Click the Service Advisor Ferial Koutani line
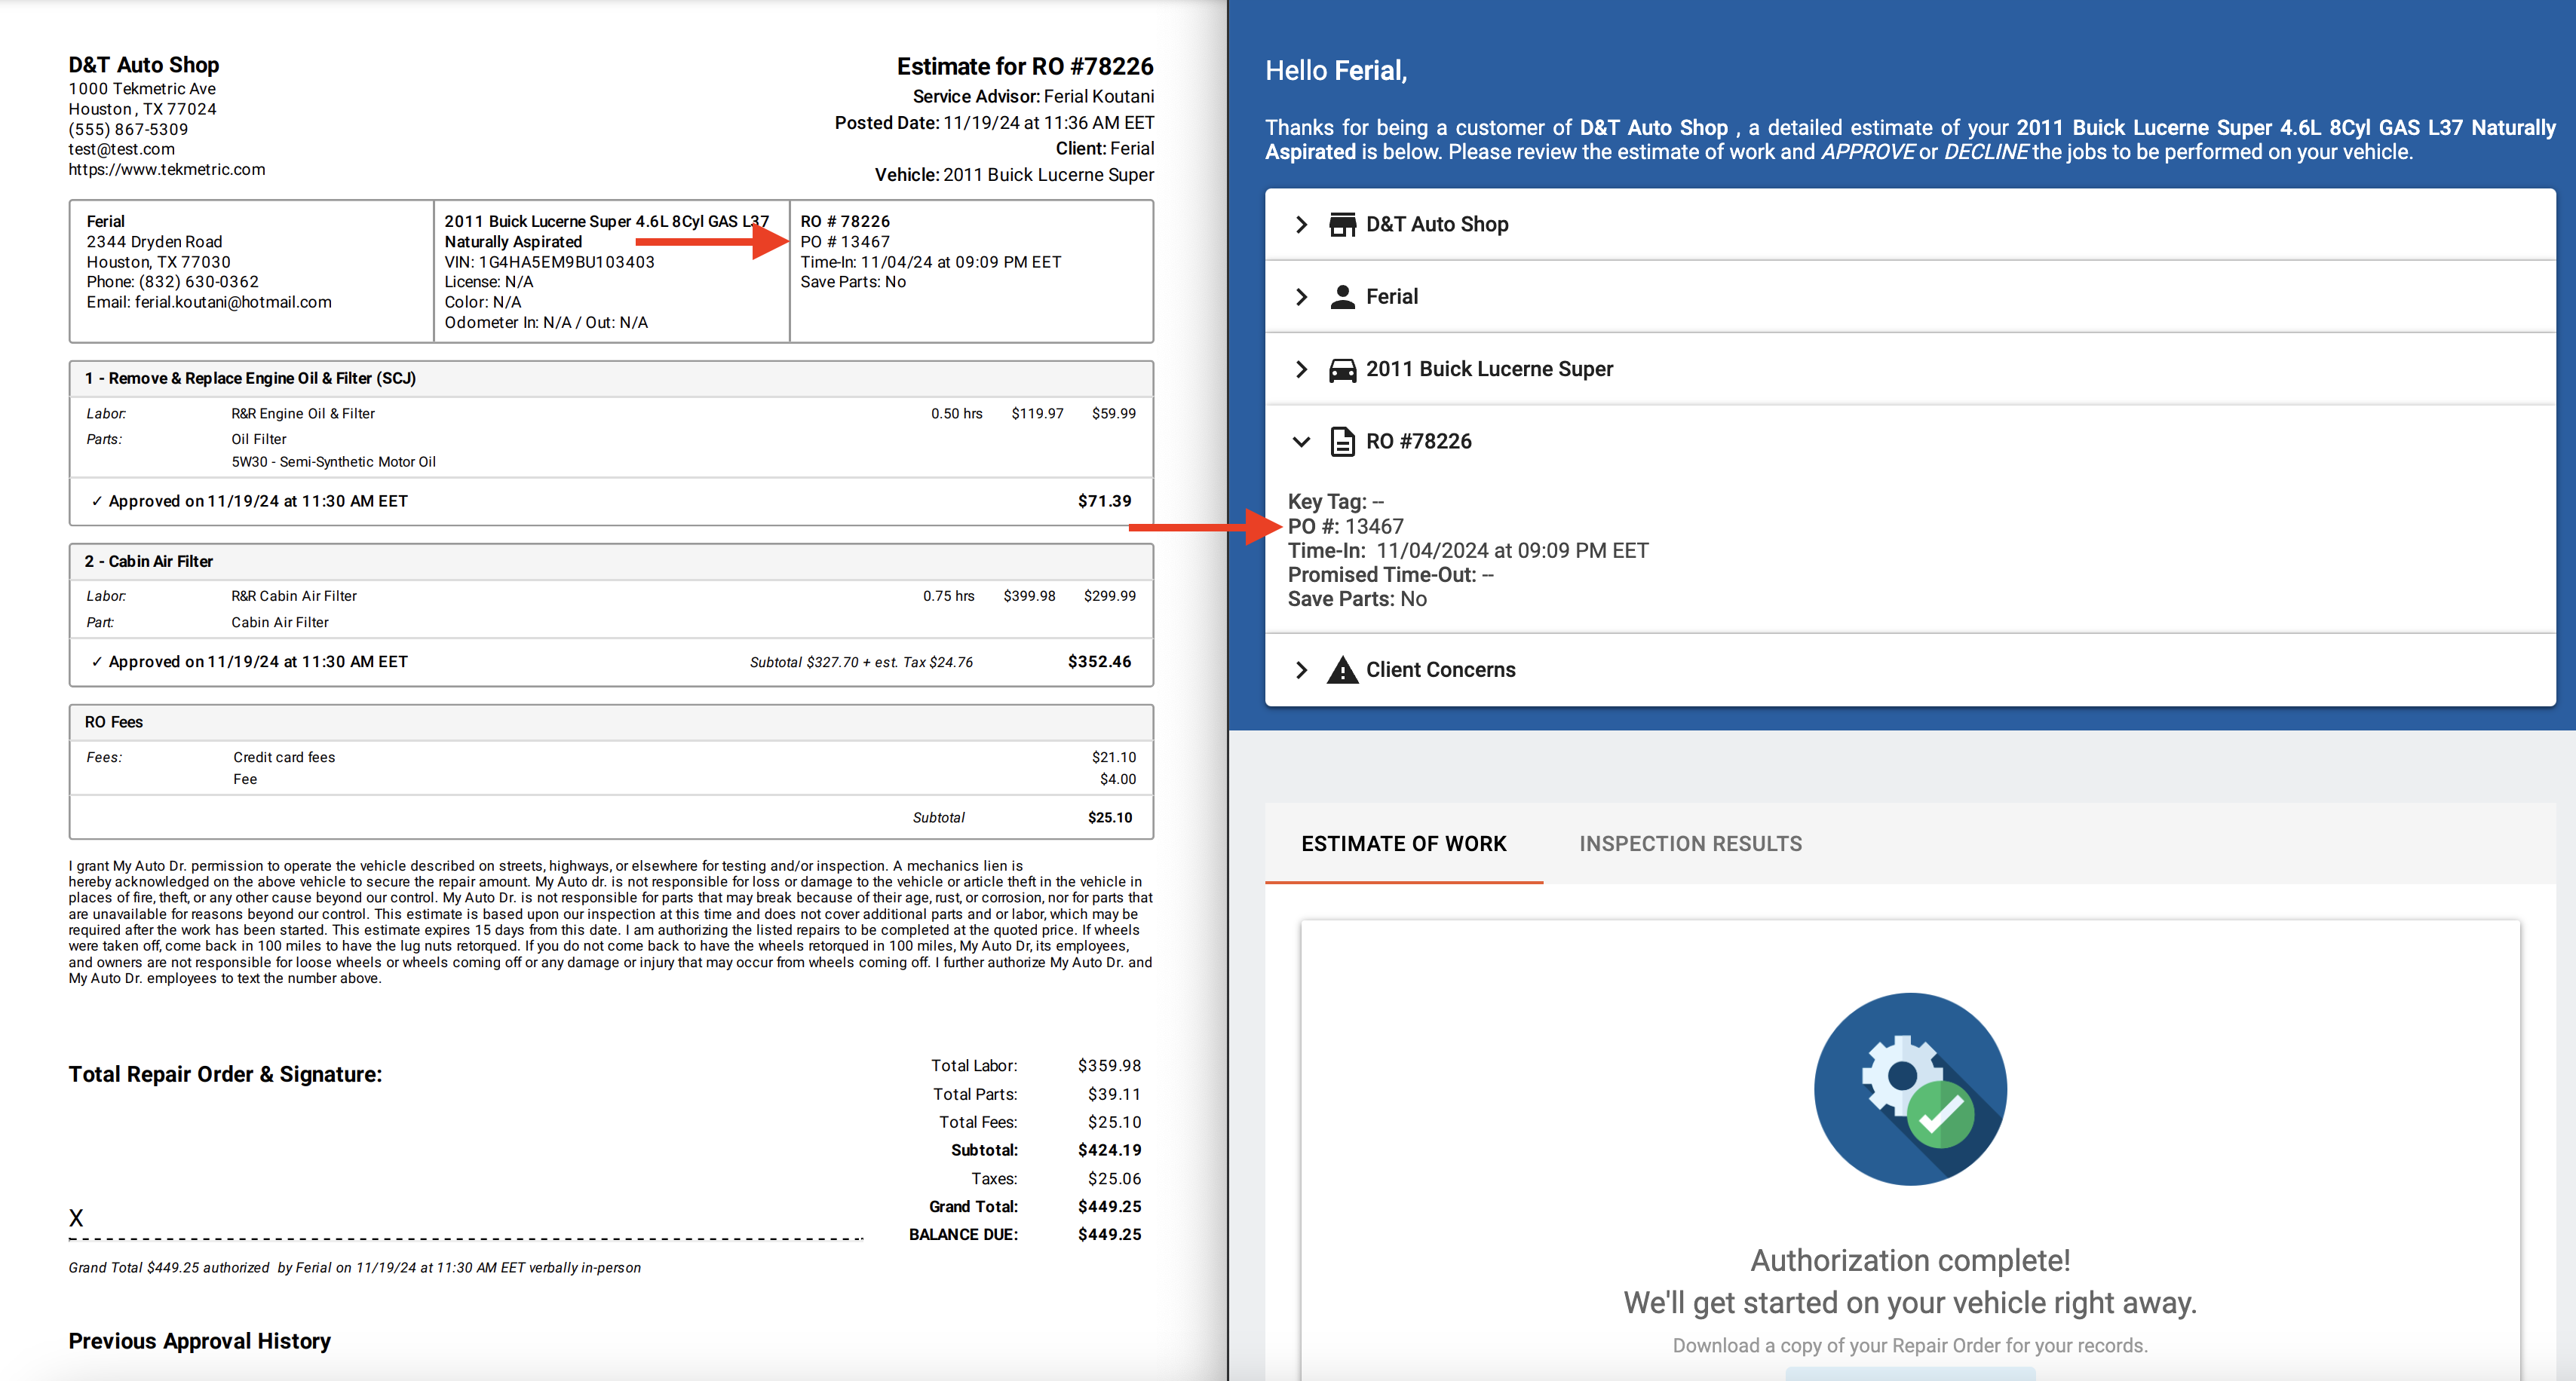This screenshot has height=1381, width=2576. pos(1033,97)
